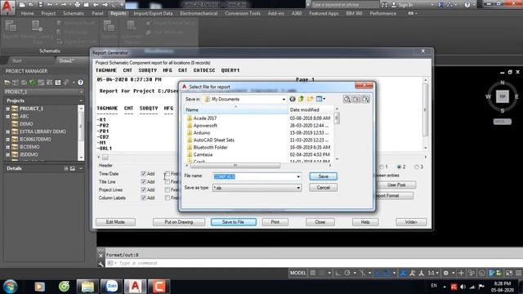The width and height of the screenshot is (523, 294).
Task: Open the Save as type dropdown
Action: tap(257, 188)
